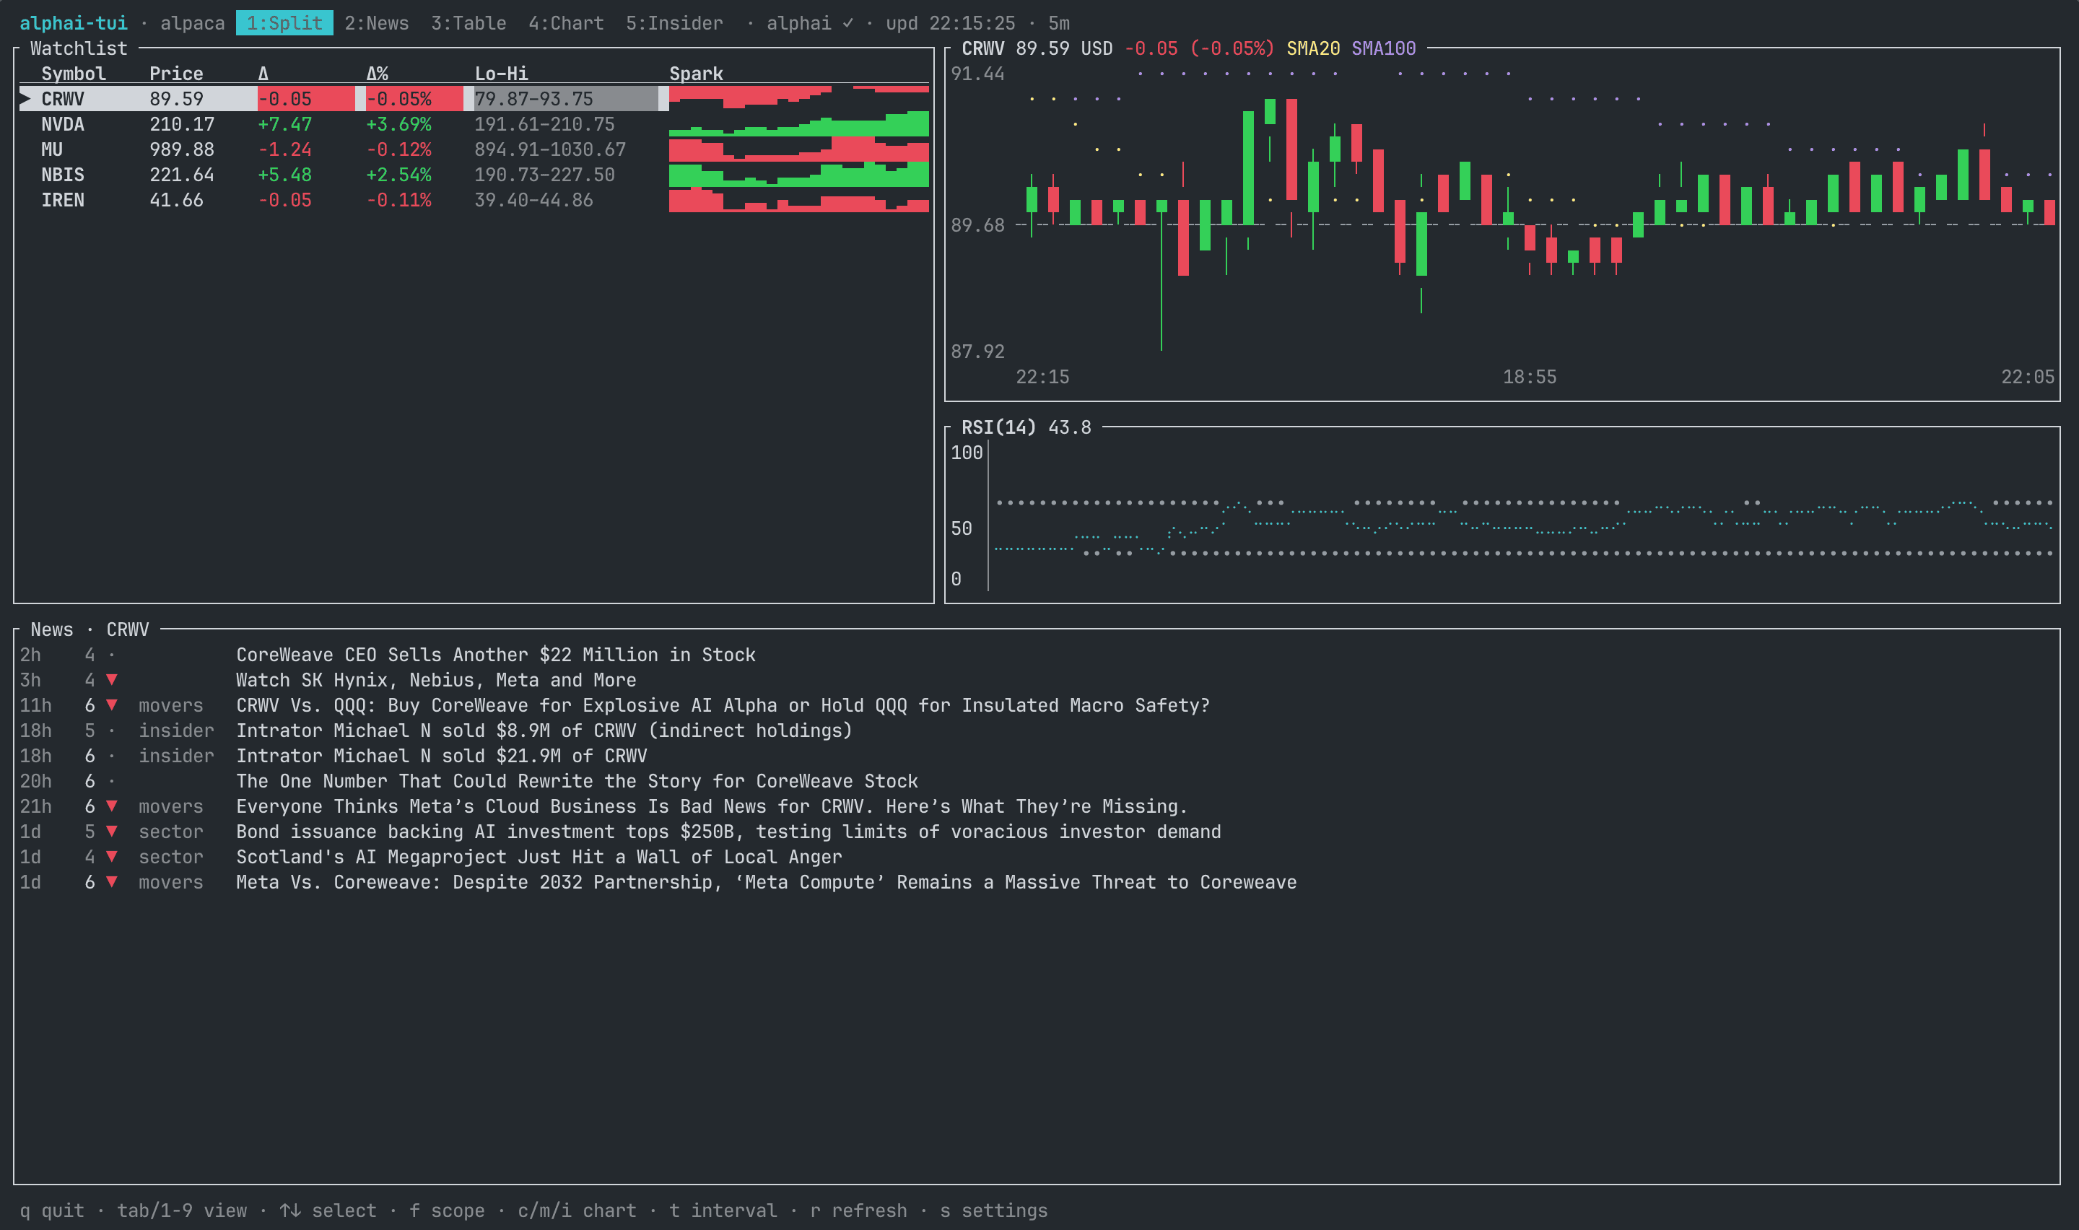Open The One Number That Could Rewrite headline
Screen dimensions: 2079x1230
(x=577, y=781)
